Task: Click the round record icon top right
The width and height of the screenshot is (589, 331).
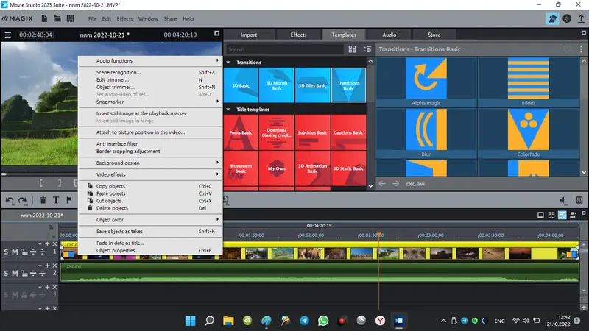Action: click(x=567, y=18)
